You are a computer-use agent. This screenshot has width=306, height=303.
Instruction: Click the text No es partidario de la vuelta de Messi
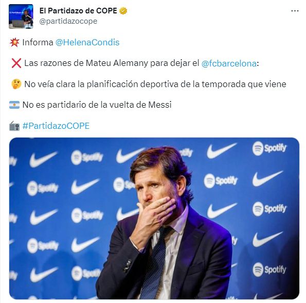(97, 105)
